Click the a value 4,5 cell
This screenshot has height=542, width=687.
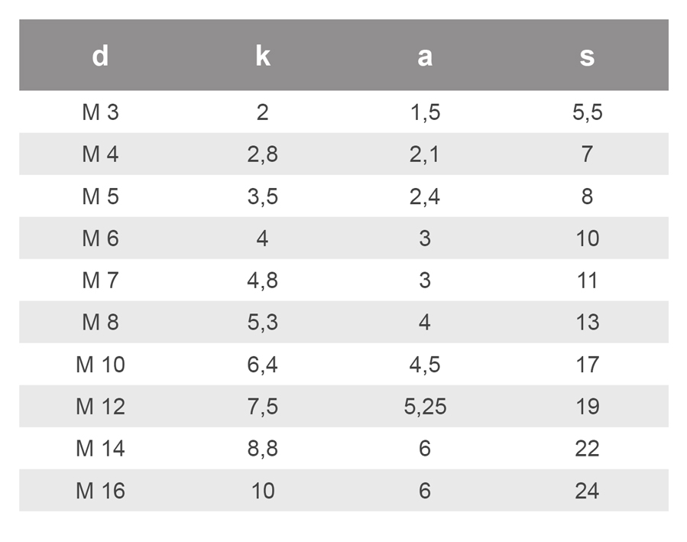point(425,365)
